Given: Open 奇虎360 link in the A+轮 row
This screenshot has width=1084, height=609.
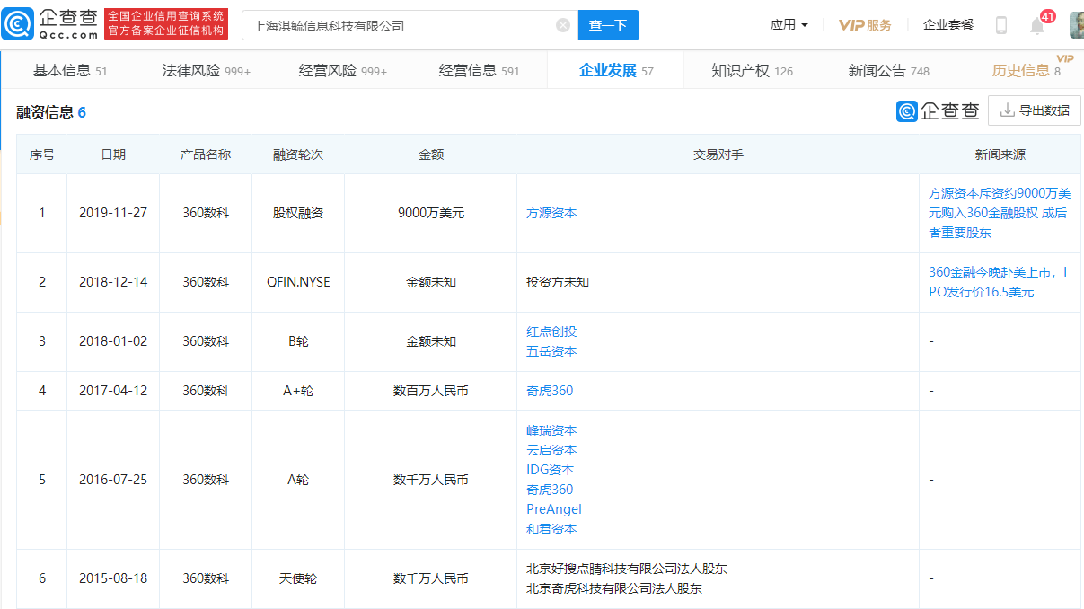Looking at the screenshot, I should [550, 391].
